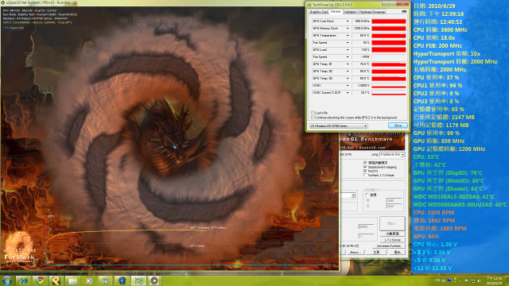Click the Close button in GPU-Z

pos(398,126)
